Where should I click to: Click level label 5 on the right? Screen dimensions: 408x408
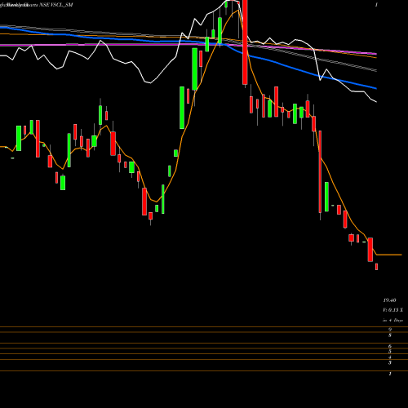(390, 352)
